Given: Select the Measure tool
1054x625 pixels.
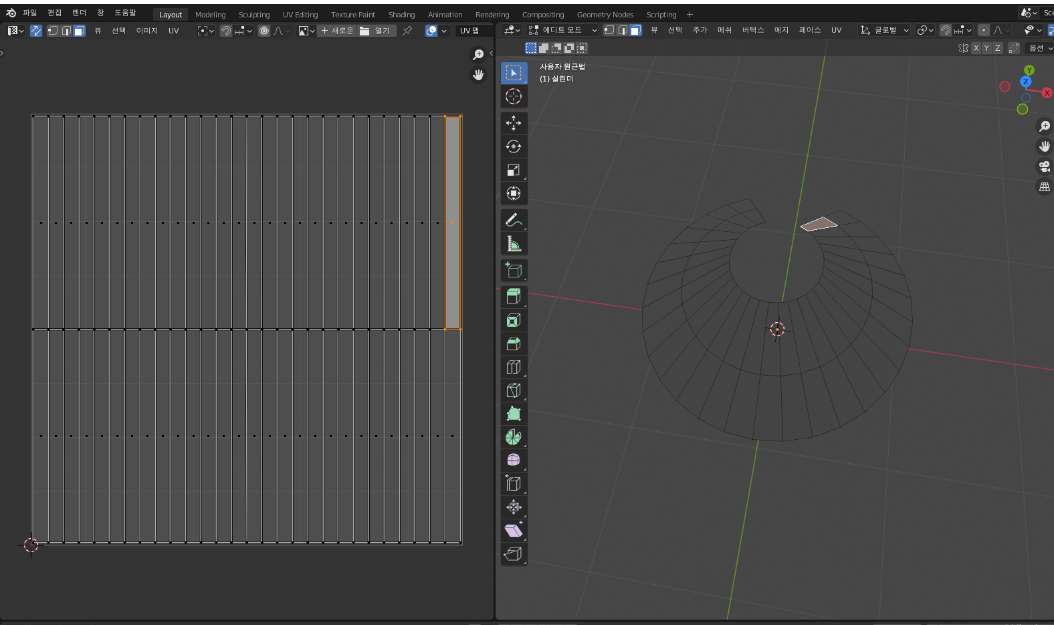Looking at the screenshot, I should pos(514,243).
